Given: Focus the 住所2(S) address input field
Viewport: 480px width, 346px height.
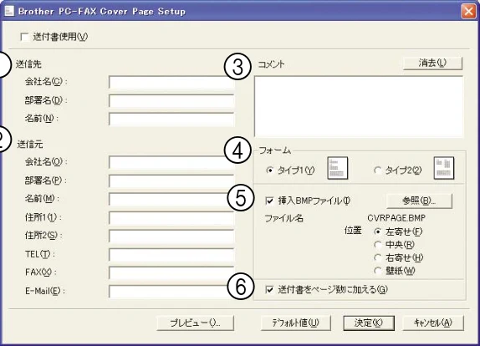Looking at the screenshot, I should tap(171, 237).
